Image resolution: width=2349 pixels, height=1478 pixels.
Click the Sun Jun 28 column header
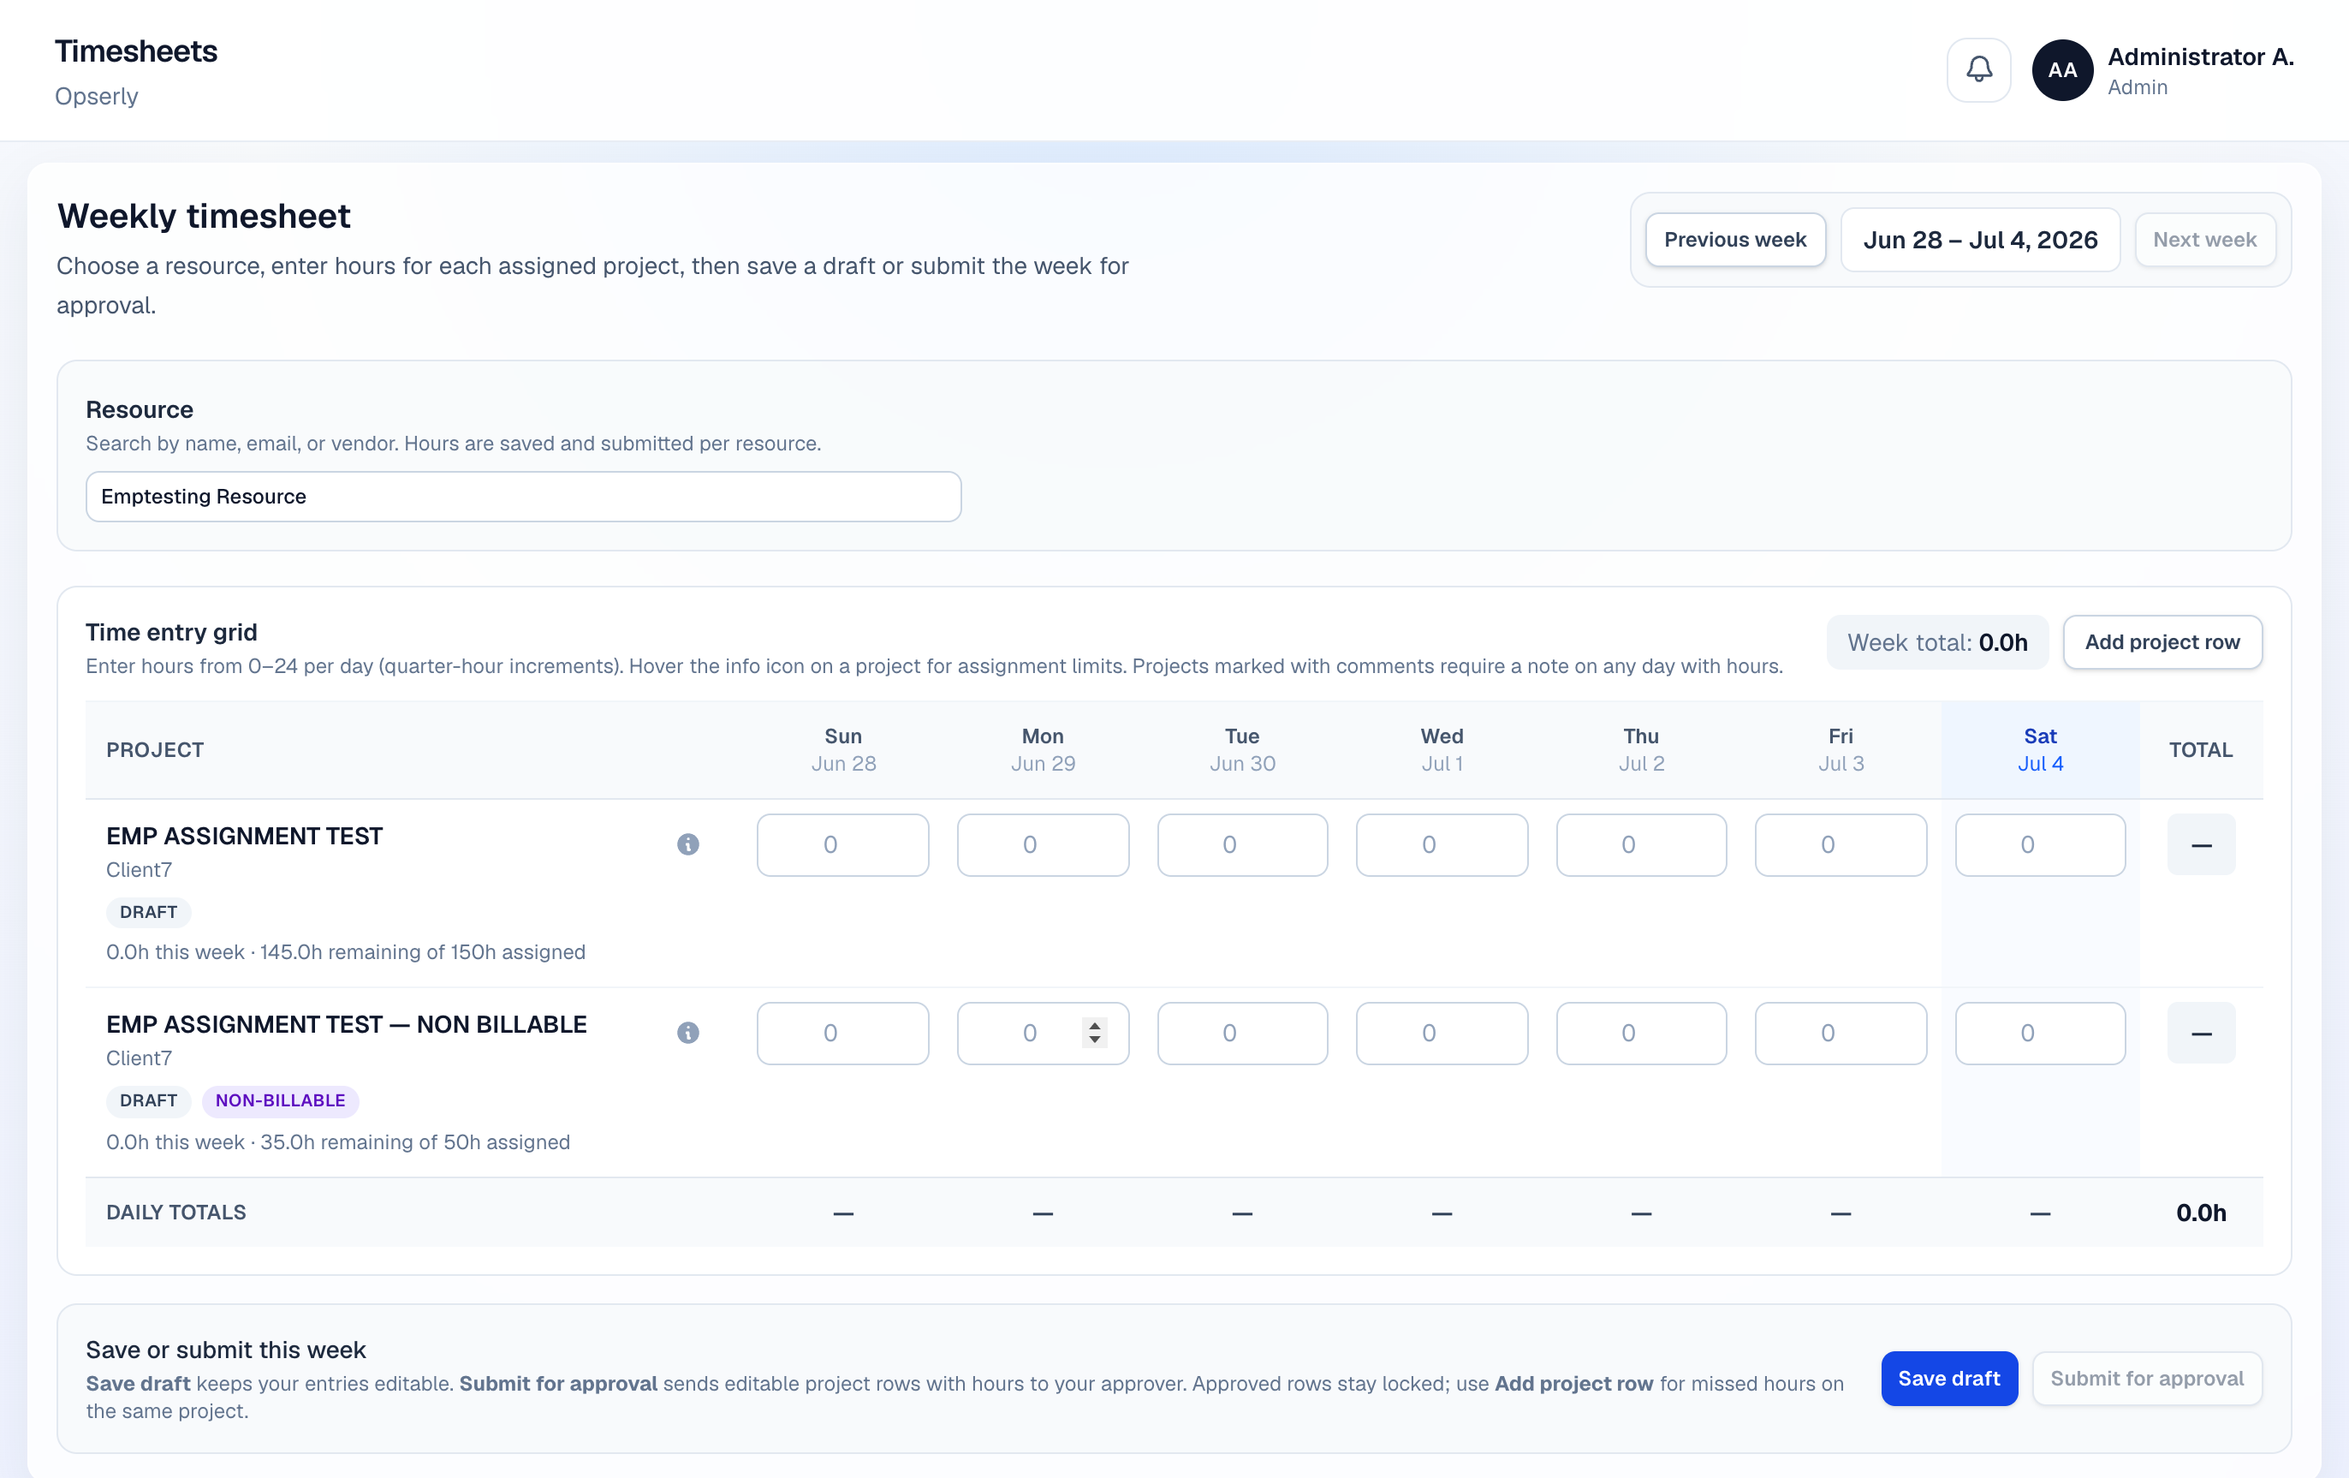[843, 749]
